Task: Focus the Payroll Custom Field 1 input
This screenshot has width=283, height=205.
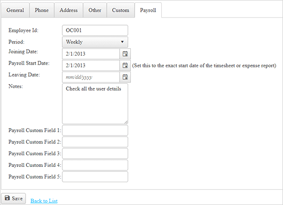Action: (95, 130)
